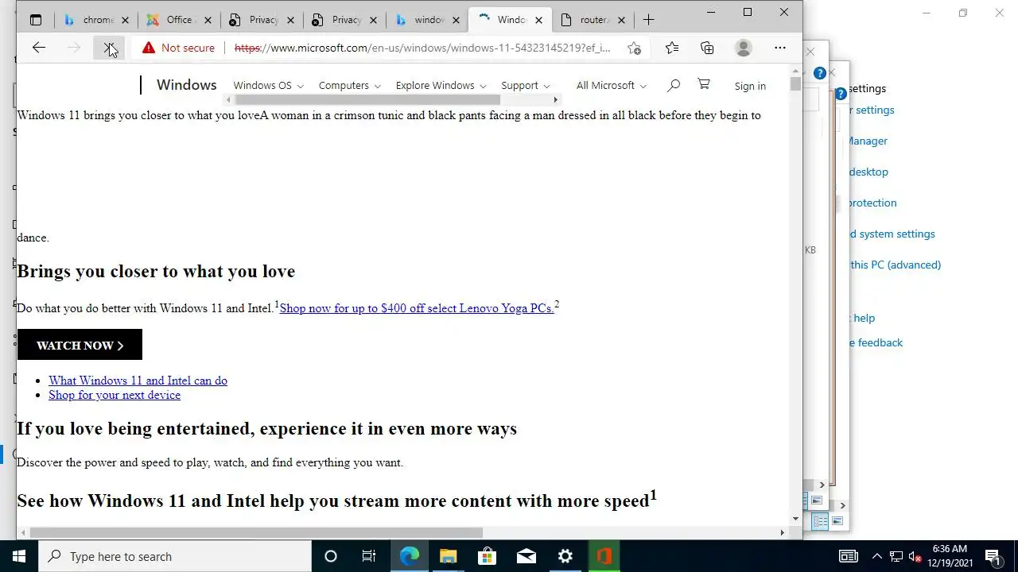Image resolution: width=1018 pixels, height=572 pixels.
Task: Click the address bar URL field
Action: click(422, 48)
